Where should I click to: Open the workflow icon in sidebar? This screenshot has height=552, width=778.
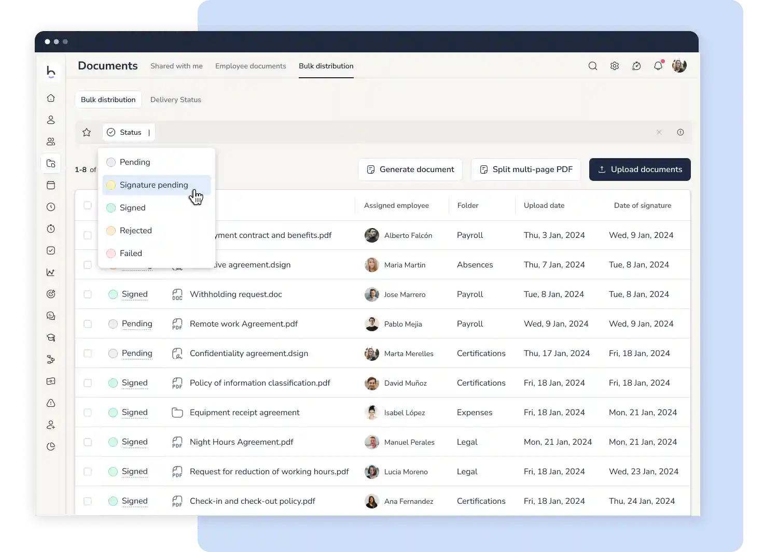coord(51,359)
